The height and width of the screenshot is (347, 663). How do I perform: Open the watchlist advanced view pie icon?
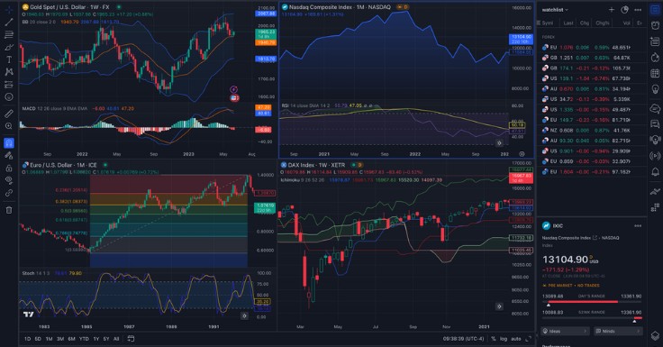(x=624, y=10)
